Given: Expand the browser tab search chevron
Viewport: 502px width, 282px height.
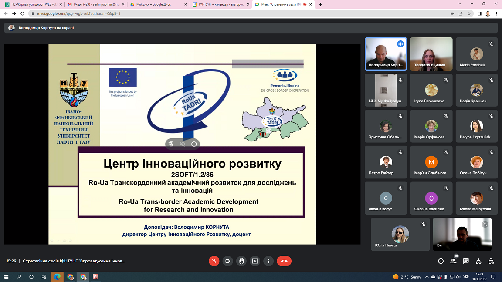Looking at the screenshot, I should pos(460,4).
